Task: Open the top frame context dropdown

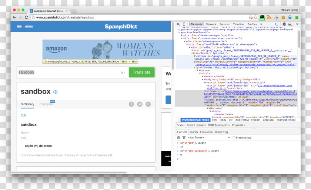Action: coord(209,138)
